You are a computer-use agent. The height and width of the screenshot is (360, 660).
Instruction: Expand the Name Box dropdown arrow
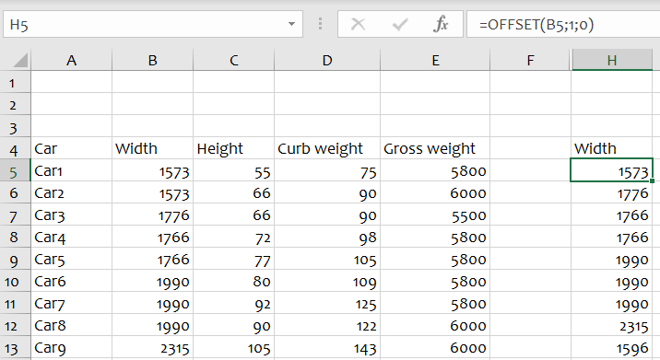(x=291, y=24)
